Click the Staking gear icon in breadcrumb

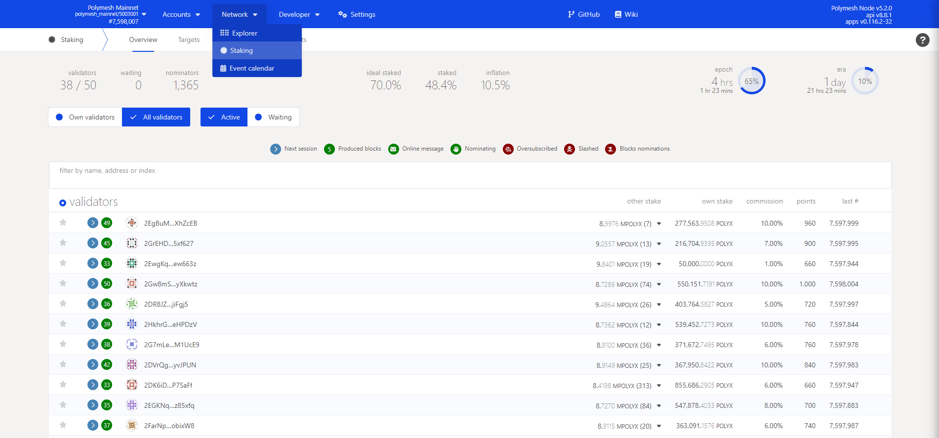52,40
